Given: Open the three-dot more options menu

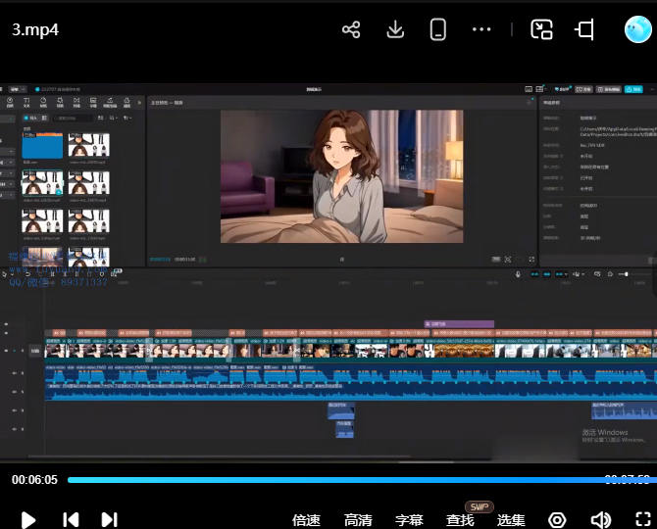Looking at the screenshot, I should pyautogui.click(x=481, y=29).
